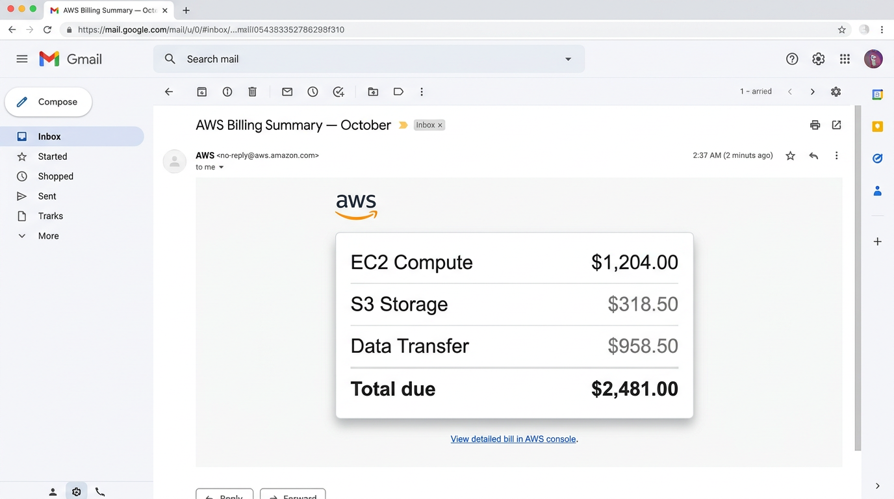894x499 pixels.
Task: Expand the search options dropdown arrow
Action: (568, 59)
